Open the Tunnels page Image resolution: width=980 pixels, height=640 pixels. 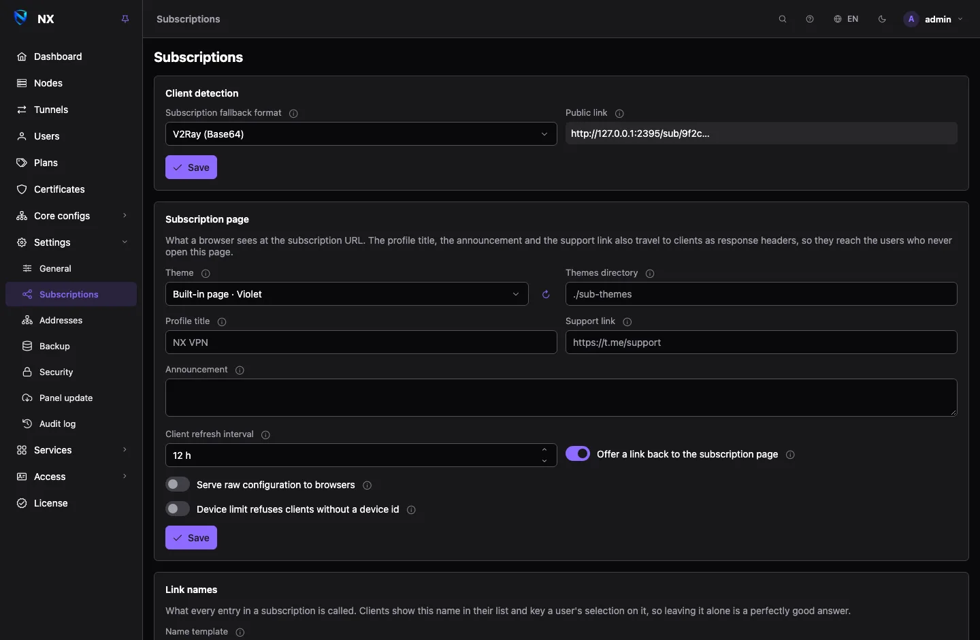pyautogui.click(x=71, y=110)
